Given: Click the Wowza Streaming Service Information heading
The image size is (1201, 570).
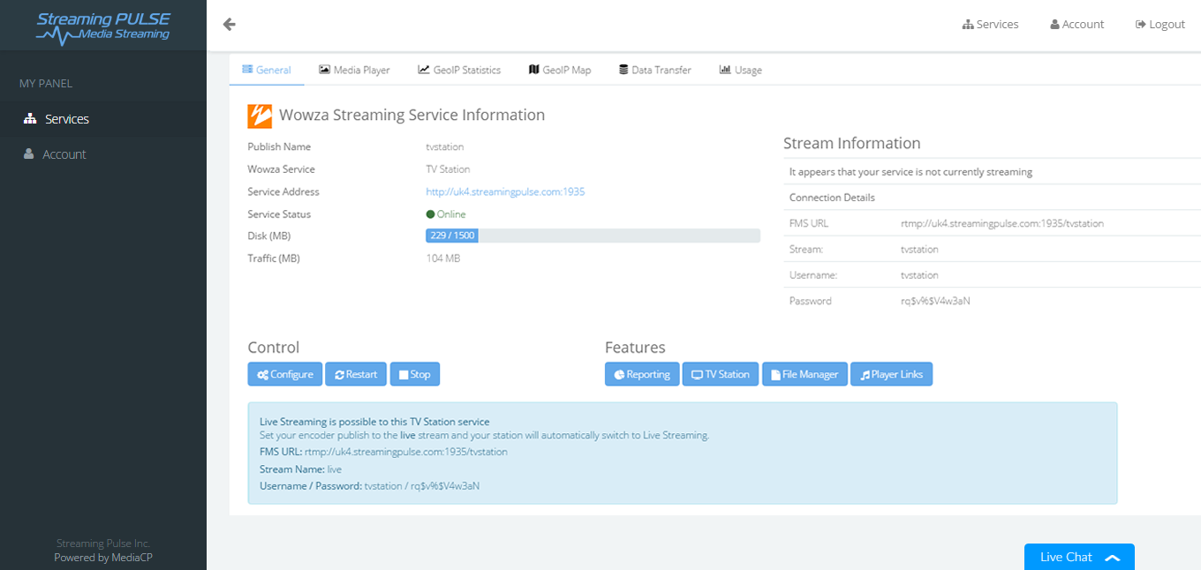Looking at the screenshot, I should [x=412, y=115].
